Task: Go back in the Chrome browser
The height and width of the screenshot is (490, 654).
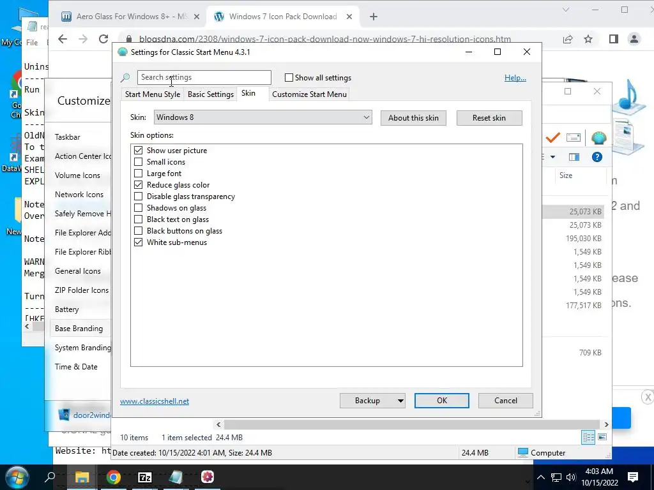Action: click(x=63, y=39)
